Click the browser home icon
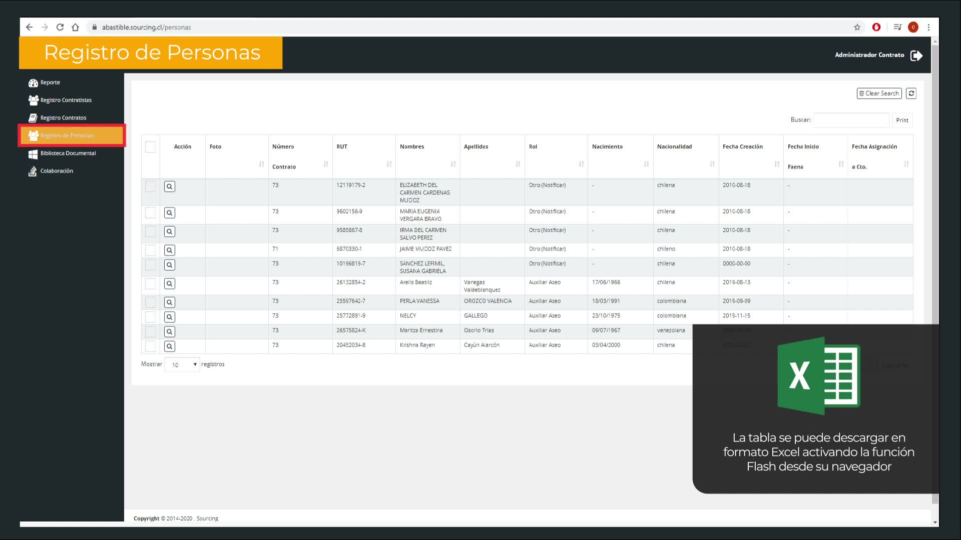This screenshot has height=540, width=961. pos(75,27)
